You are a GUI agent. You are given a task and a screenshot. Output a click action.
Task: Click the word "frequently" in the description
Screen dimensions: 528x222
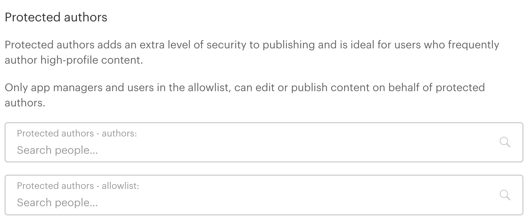473,45
